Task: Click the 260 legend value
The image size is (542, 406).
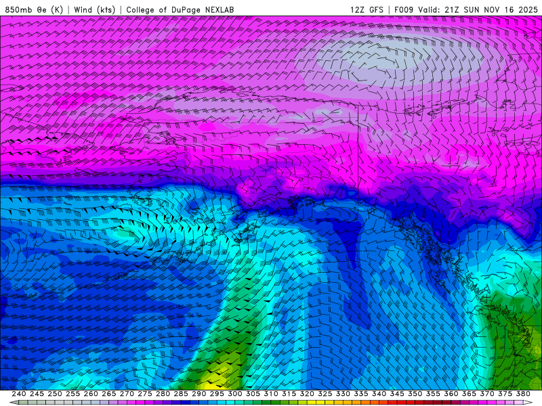Action: 91,394
